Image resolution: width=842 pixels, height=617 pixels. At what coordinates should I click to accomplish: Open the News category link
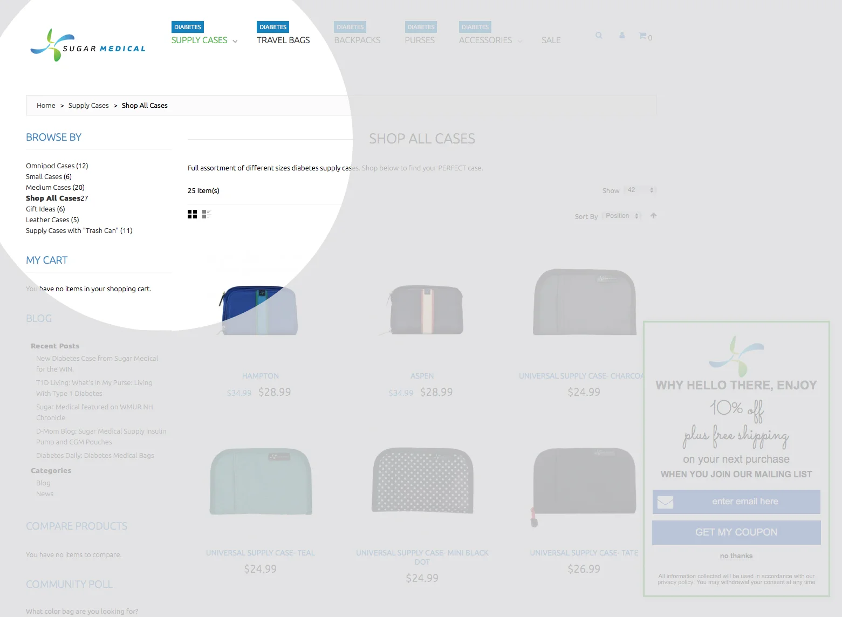45,494
